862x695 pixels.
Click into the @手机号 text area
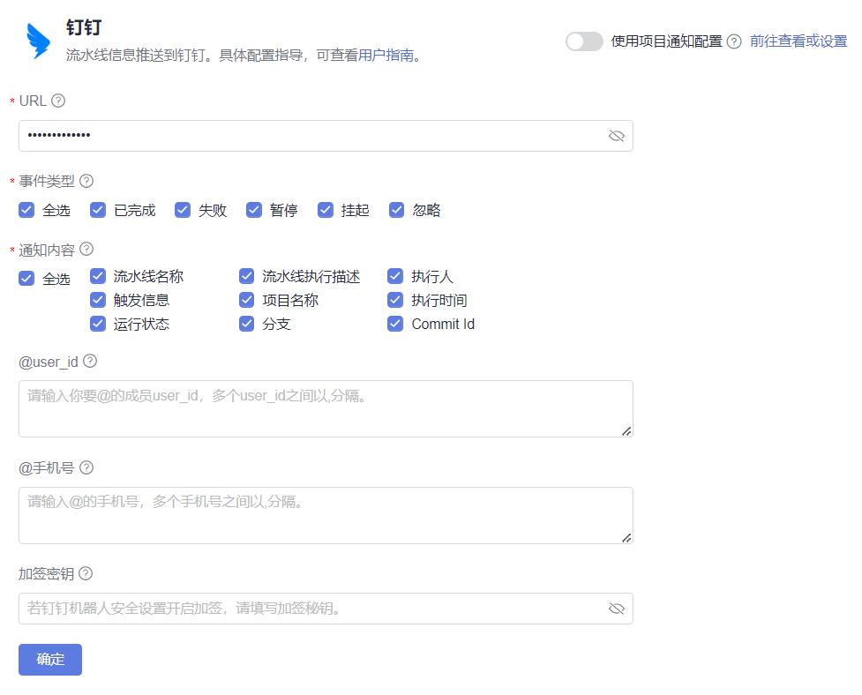pyautogui.click(x=325, y=516)
